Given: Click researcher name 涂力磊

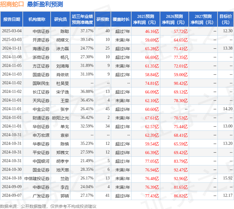Looking at the screenshot, I should pos(63,49).
